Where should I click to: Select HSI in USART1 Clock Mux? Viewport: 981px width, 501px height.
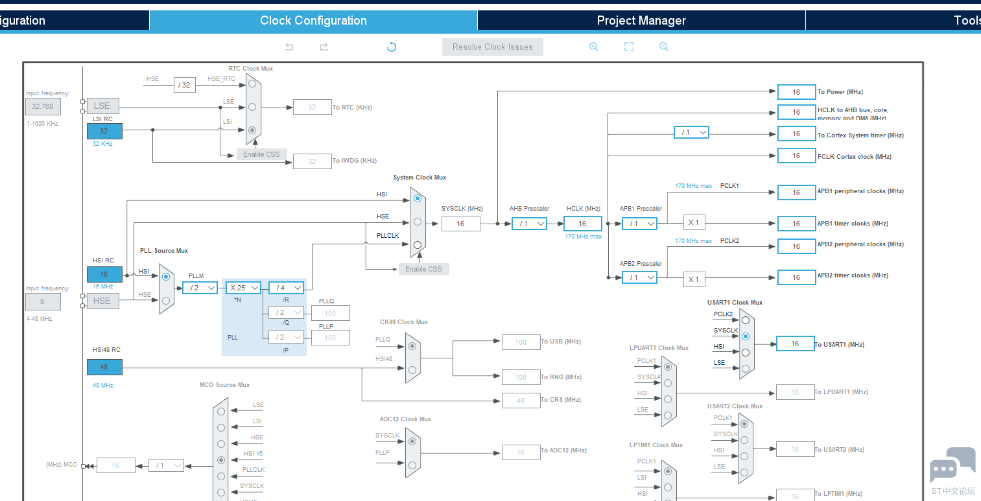746,353
